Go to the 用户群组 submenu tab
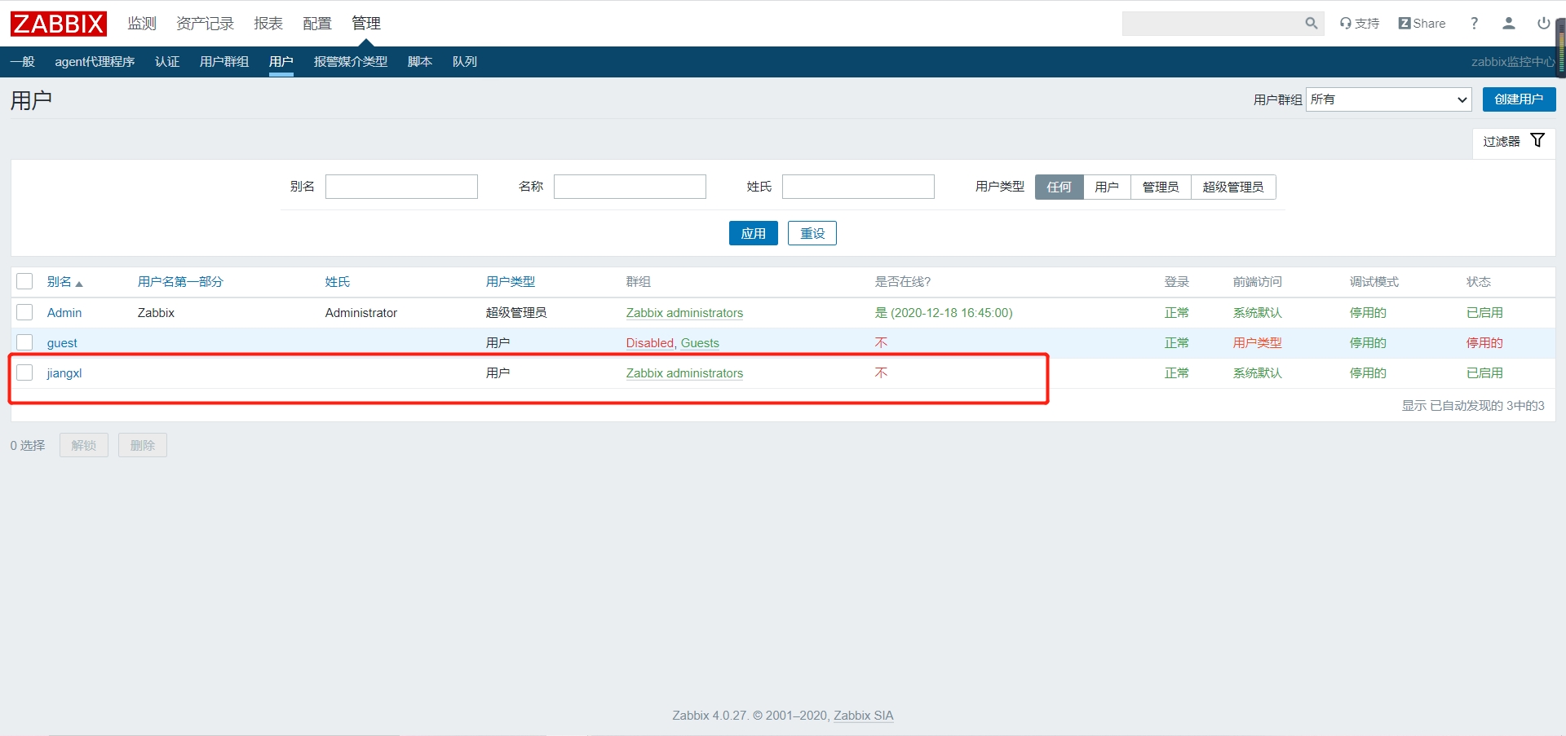Screen dimensions: 1566x736 pos(224,62)
